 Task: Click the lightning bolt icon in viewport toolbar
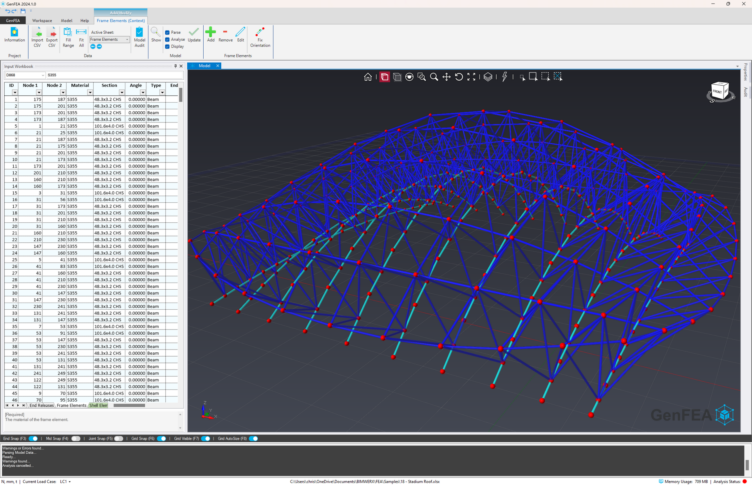coord(504,77)
